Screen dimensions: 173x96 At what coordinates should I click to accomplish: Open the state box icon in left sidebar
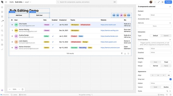[x=2, y=35]
